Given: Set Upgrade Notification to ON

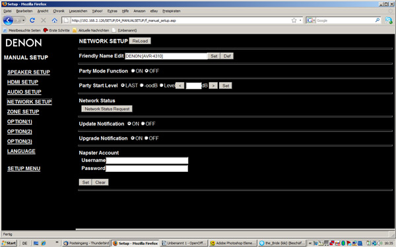Looking at the screenshot, I should tap(133, 138).
